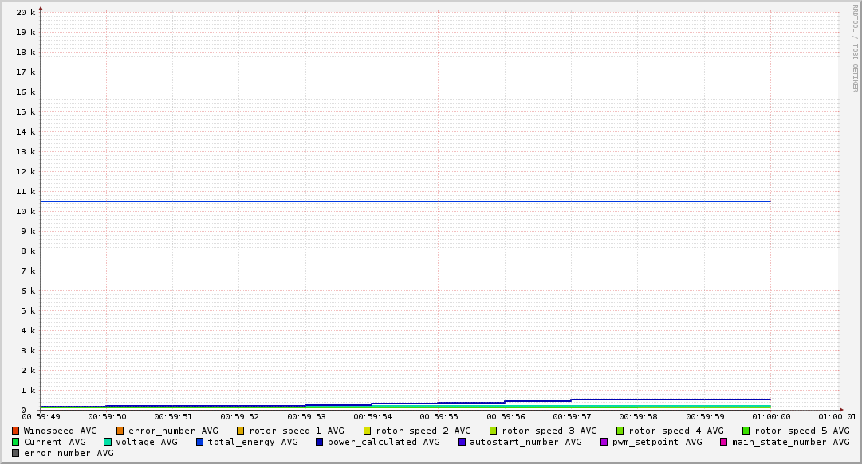Click the gray error_number AVG swatch
Screen dimensions: 862x464
(x=15, y=453)
